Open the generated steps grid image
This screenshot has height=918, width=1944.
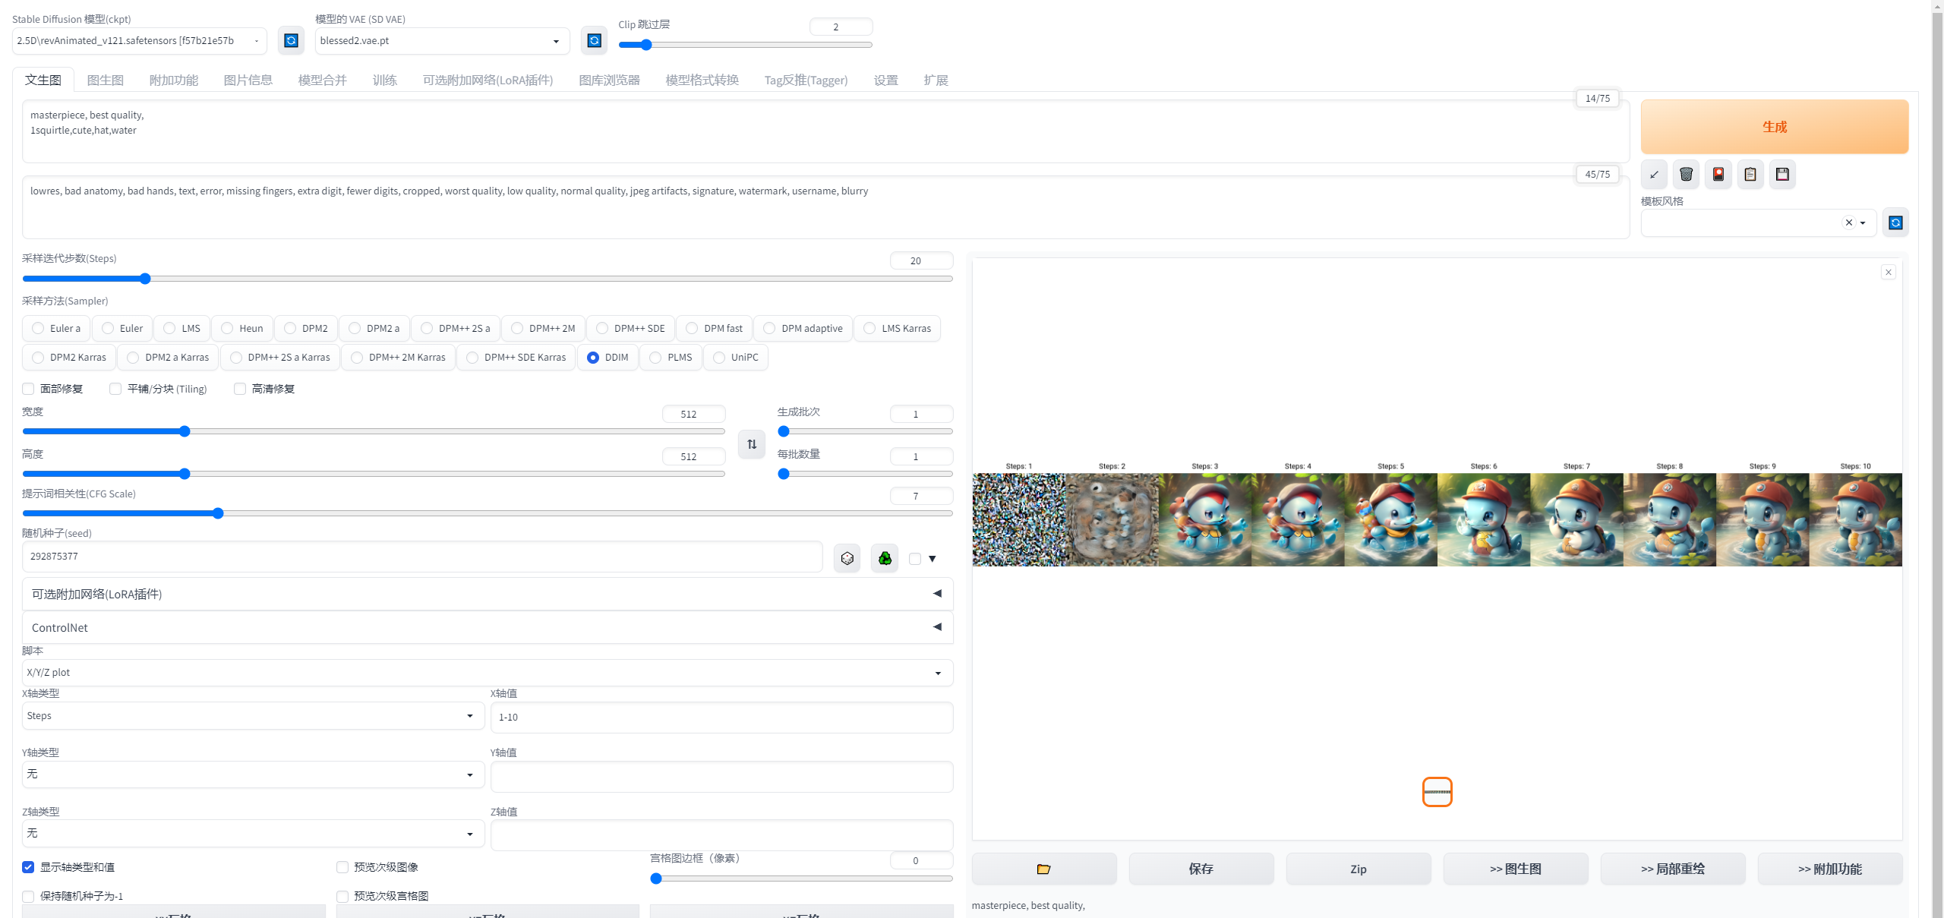[x=1437, y=514]
